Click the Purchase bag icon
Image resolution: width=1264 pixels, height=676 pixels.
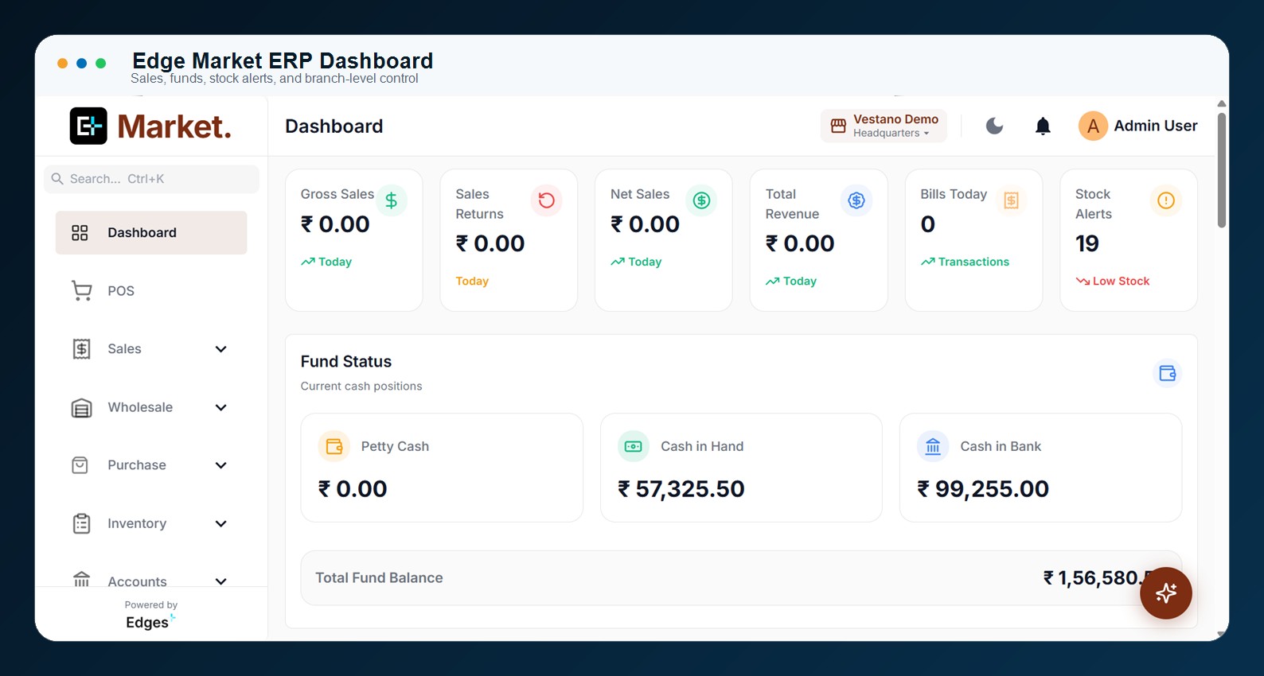point(80,465)
